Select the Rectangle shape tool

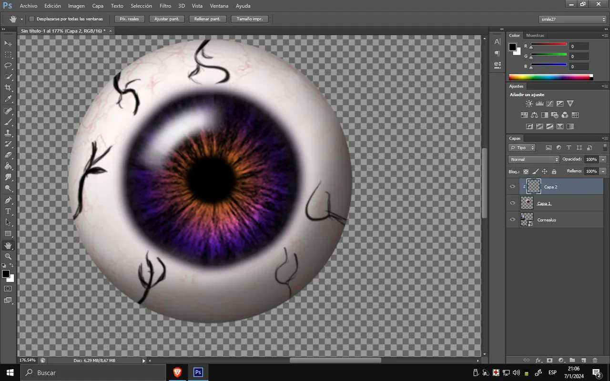click(x=8, y=233)
